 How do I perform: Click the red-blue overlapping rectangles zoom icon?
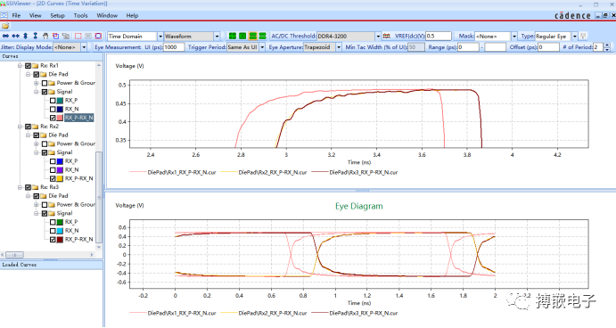point(56,37)
